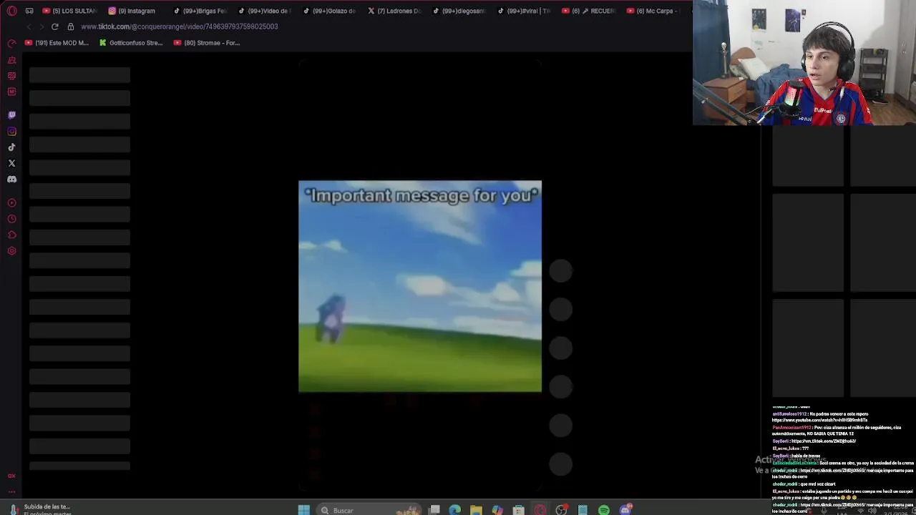The image size is (916, 515).
Task: Switch to the Mc Carpa YouTube tab
Action: tap(653, 11)
